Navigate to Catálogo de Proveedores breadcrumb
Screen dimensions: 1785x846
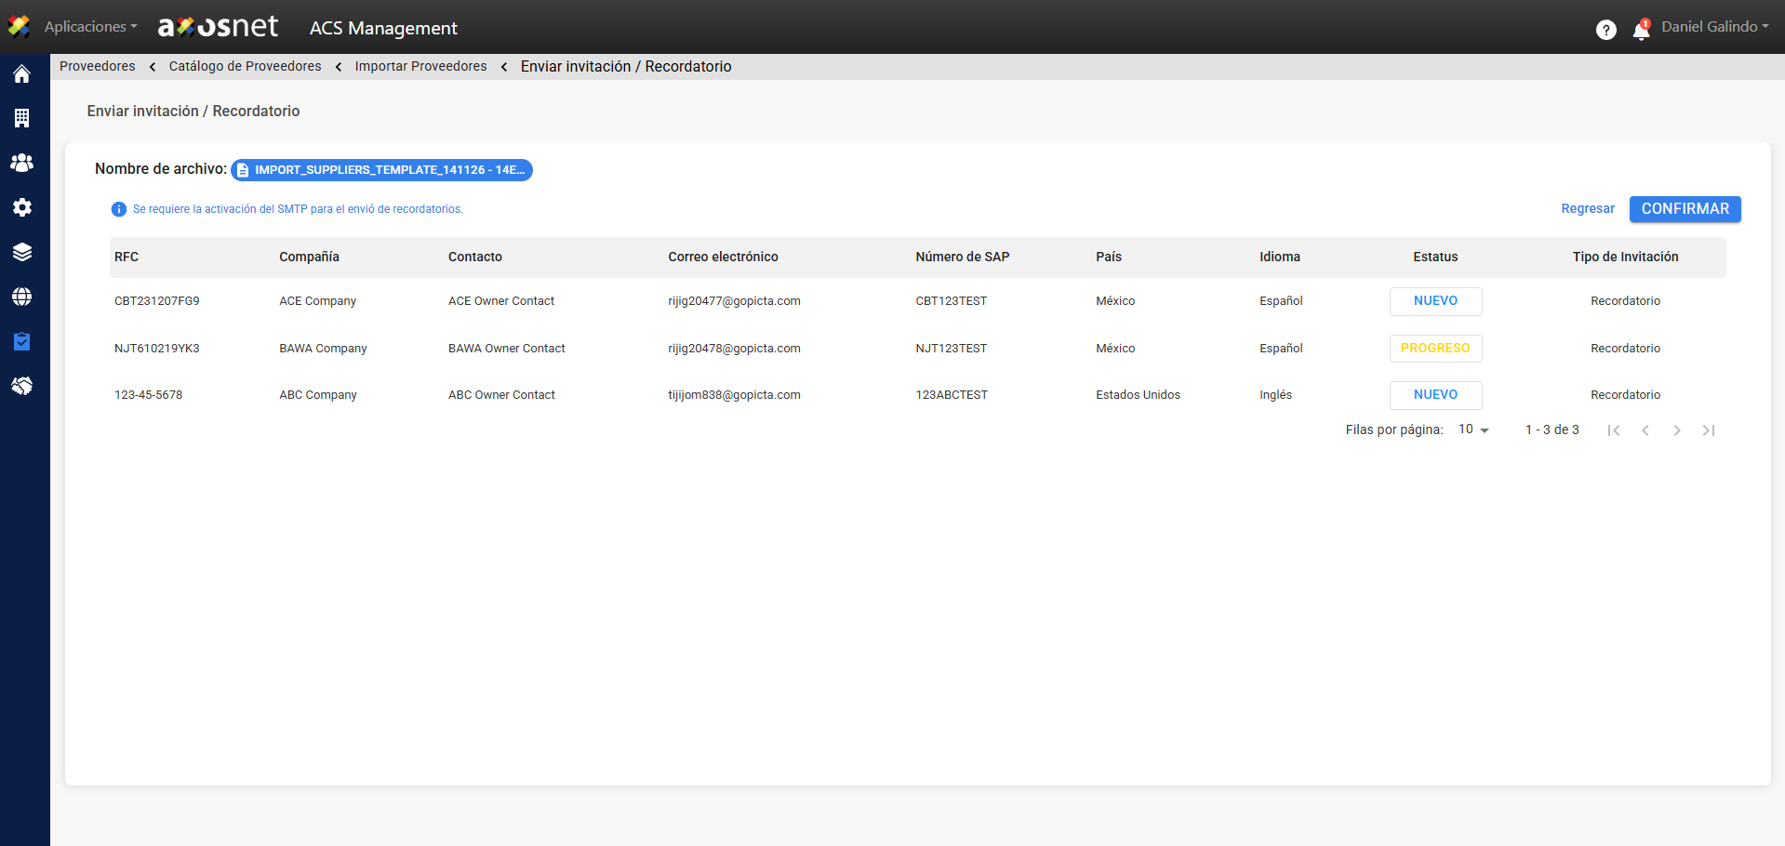pos(245,66)
